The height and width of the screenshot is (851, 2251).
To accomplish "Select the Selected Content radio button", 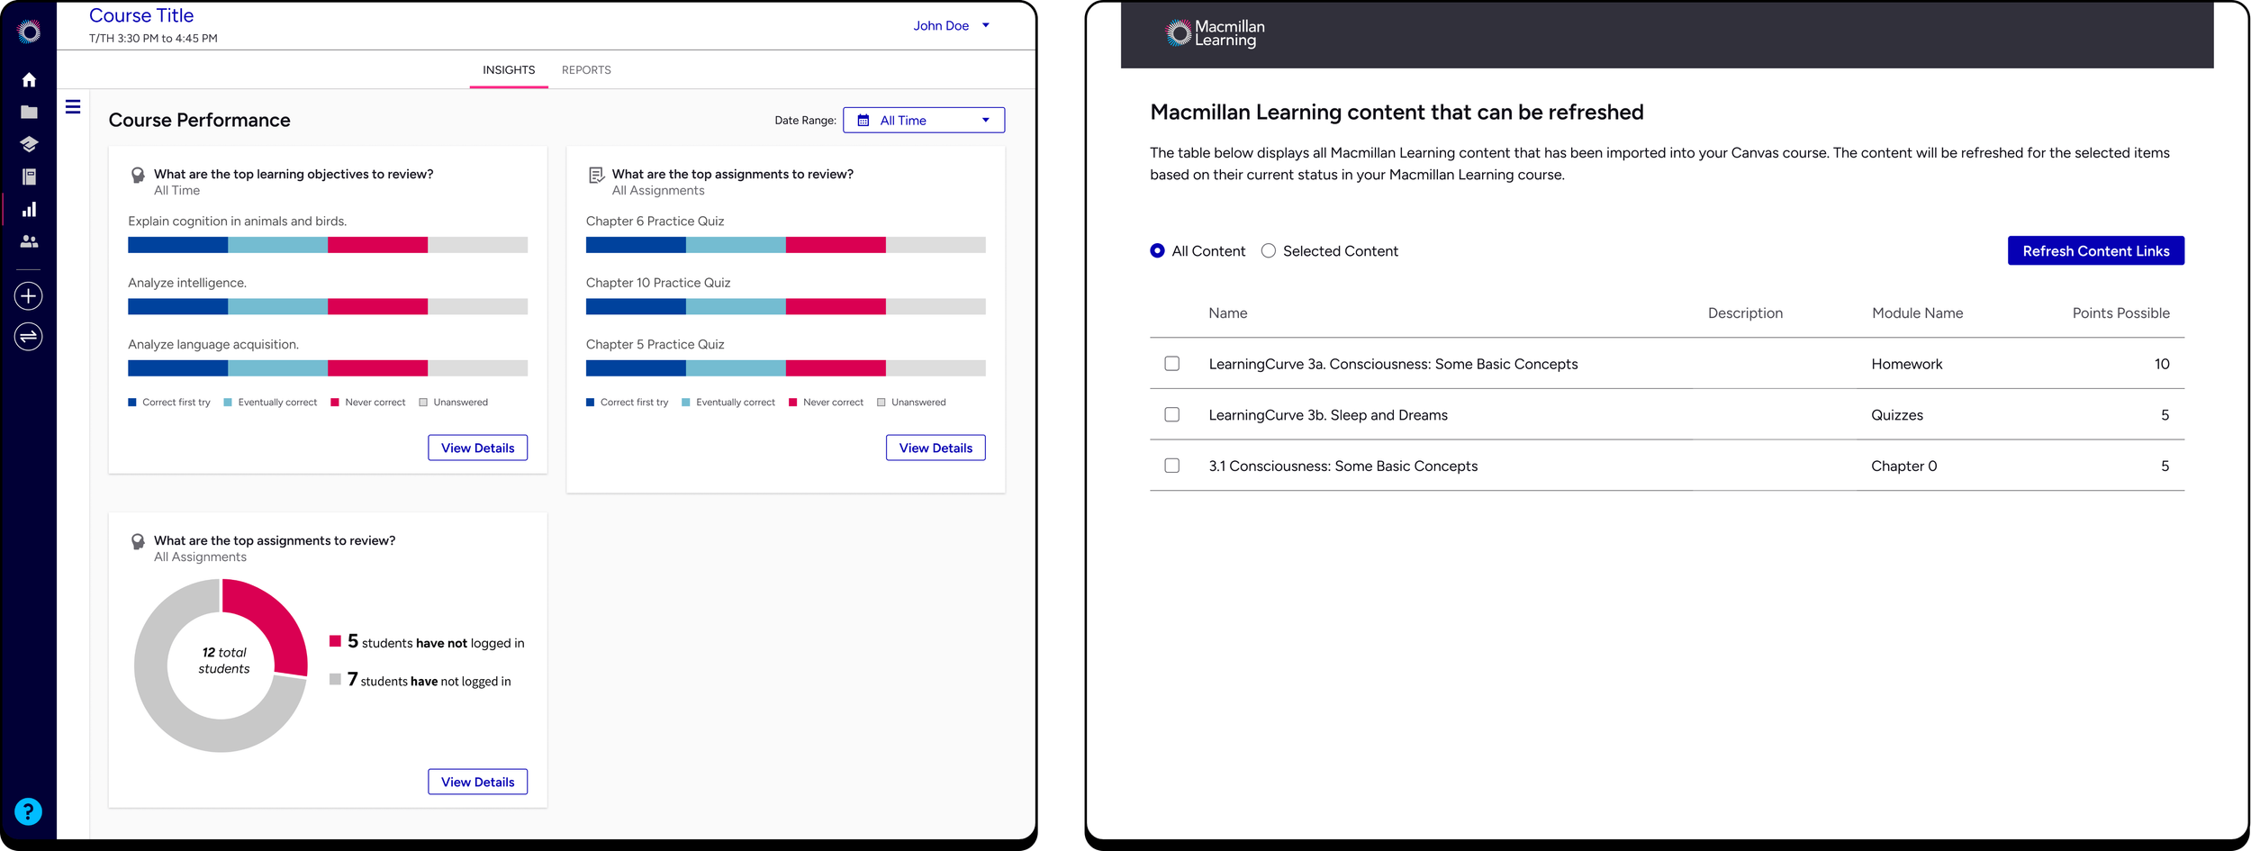I will pyautogui.click(x=1268, y=251).
